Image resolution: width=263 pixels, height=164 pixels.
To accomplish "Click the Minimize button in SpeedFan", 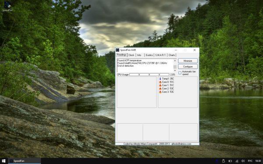I will pos(188,61).
